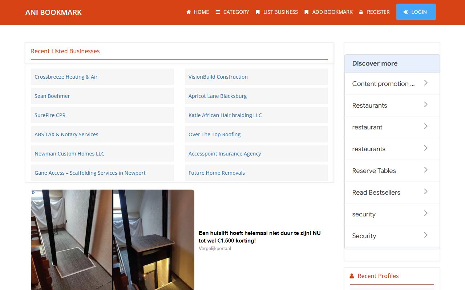465x290 pixels.
Task: Click the chevron for capitalized Security
Action: pyautogui.click(x=426, y=235)
